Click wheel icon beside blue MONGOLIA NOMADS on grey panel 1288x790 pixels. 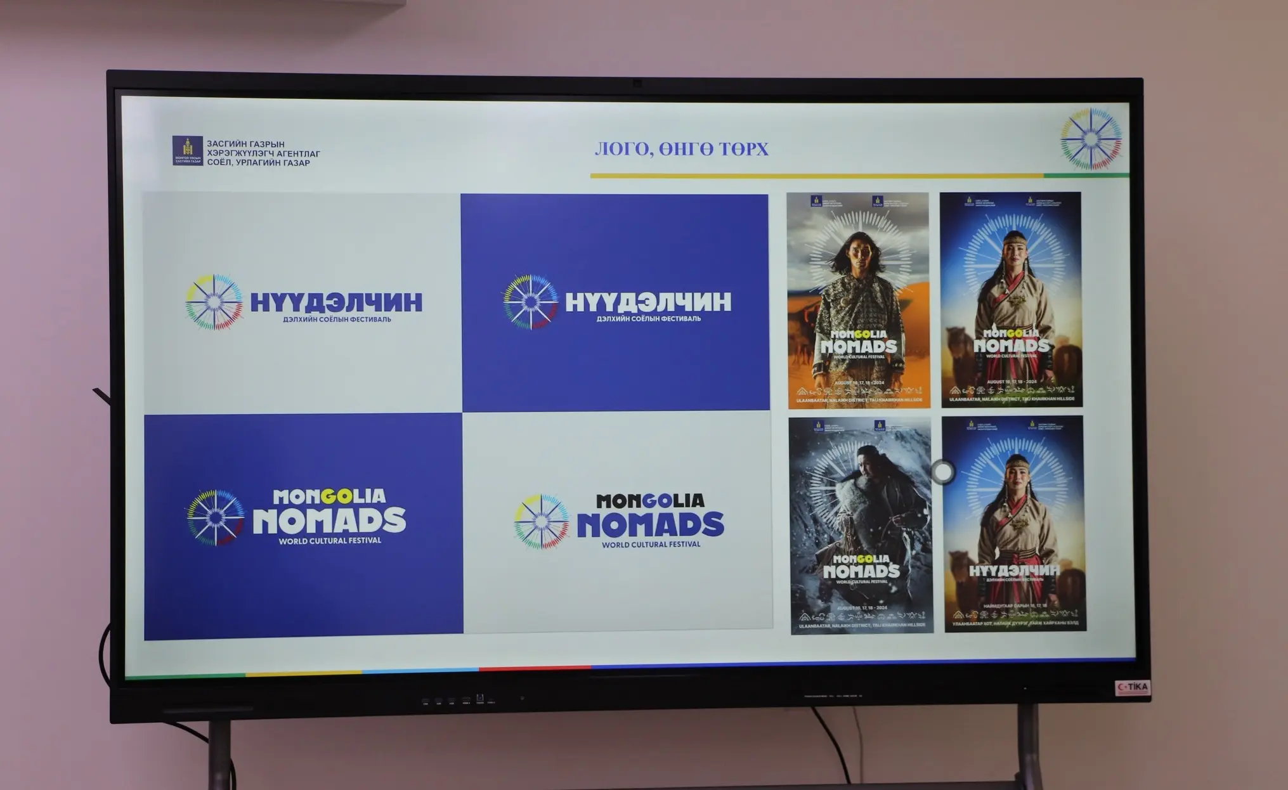pyautogui.click(x=541, y=522)
